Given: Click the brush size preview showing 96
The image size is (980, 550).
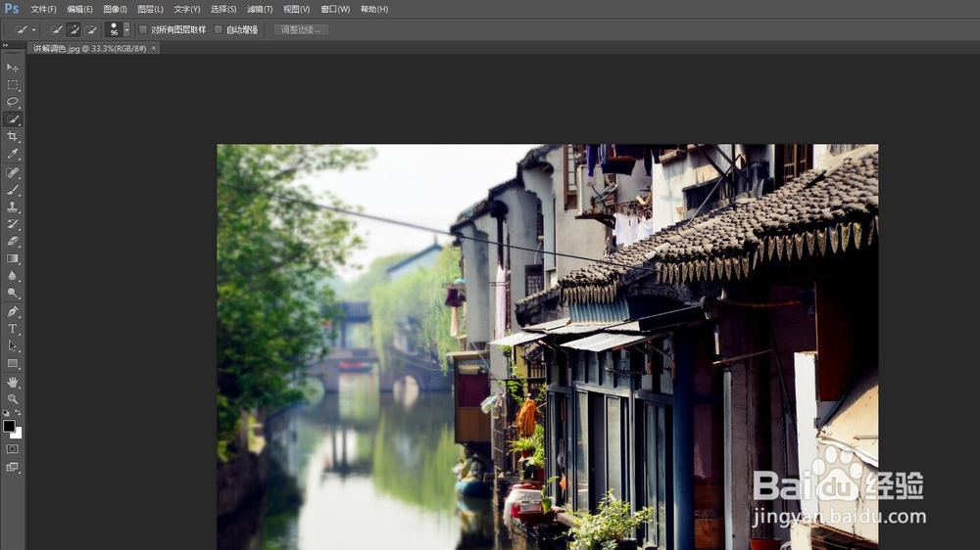Looking at the screenshot, I should tap(114, 29).
